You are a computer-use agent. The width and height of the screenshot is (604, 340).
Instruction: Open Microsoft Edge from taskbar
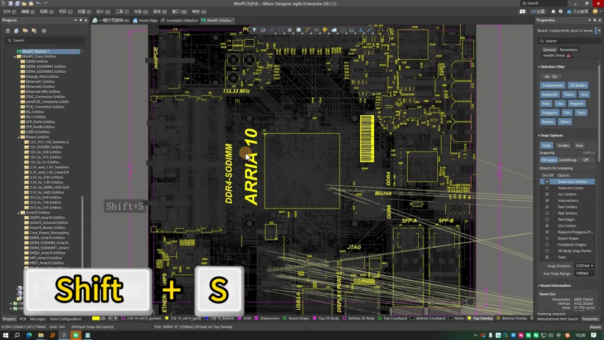click(29, 336)
